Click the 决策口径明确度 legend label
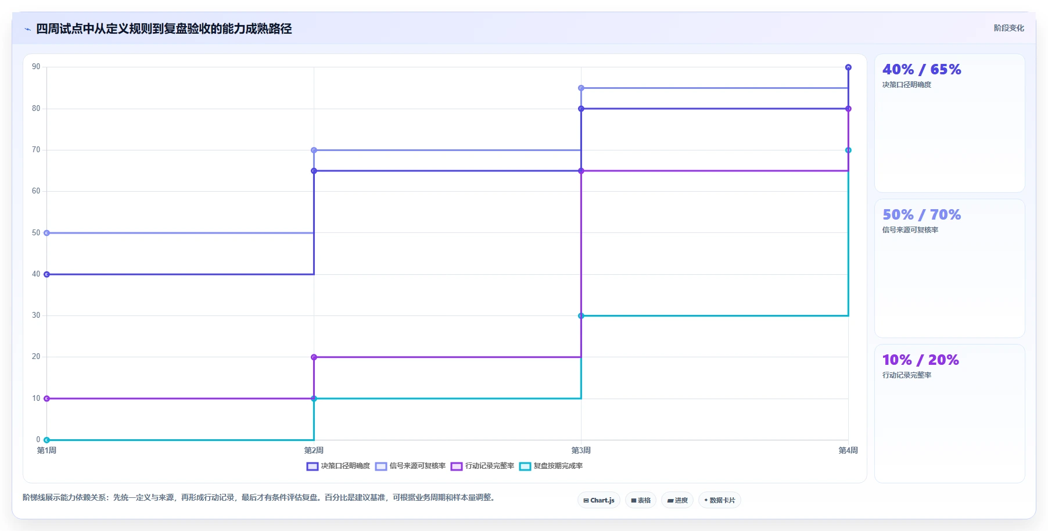 [346, 466]
